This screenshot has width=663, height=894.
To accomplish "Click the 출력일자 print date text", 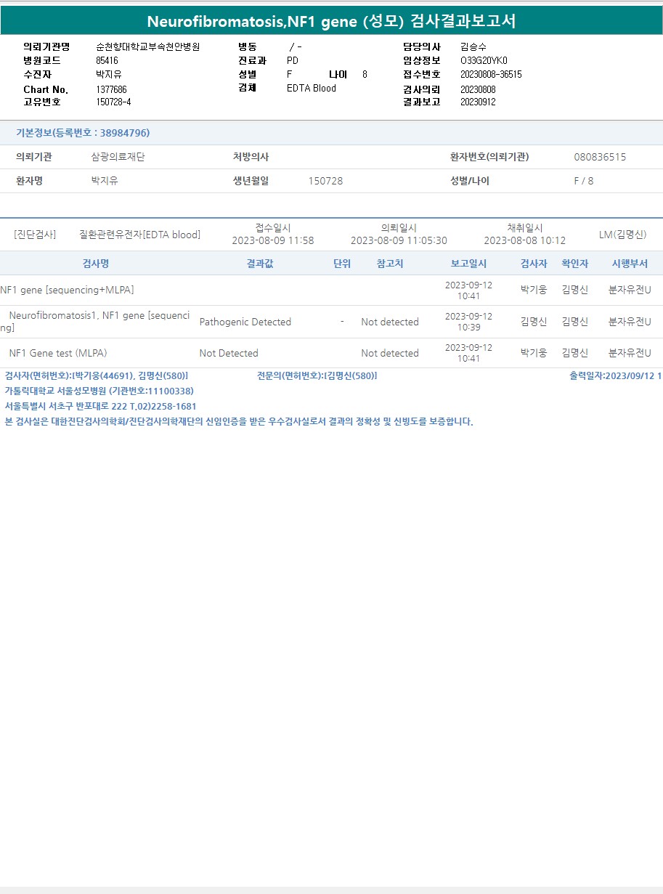I will point(615,375).
